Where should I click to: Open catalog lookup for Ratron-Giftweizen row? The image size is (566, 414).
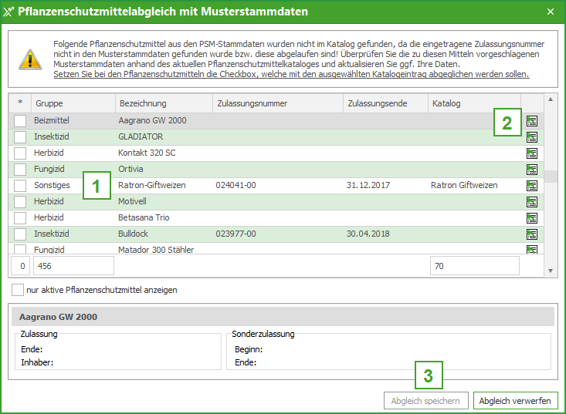tap(532, 186)
